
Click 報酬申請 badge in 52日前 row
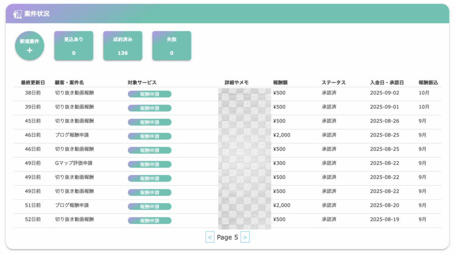(149, 220)
